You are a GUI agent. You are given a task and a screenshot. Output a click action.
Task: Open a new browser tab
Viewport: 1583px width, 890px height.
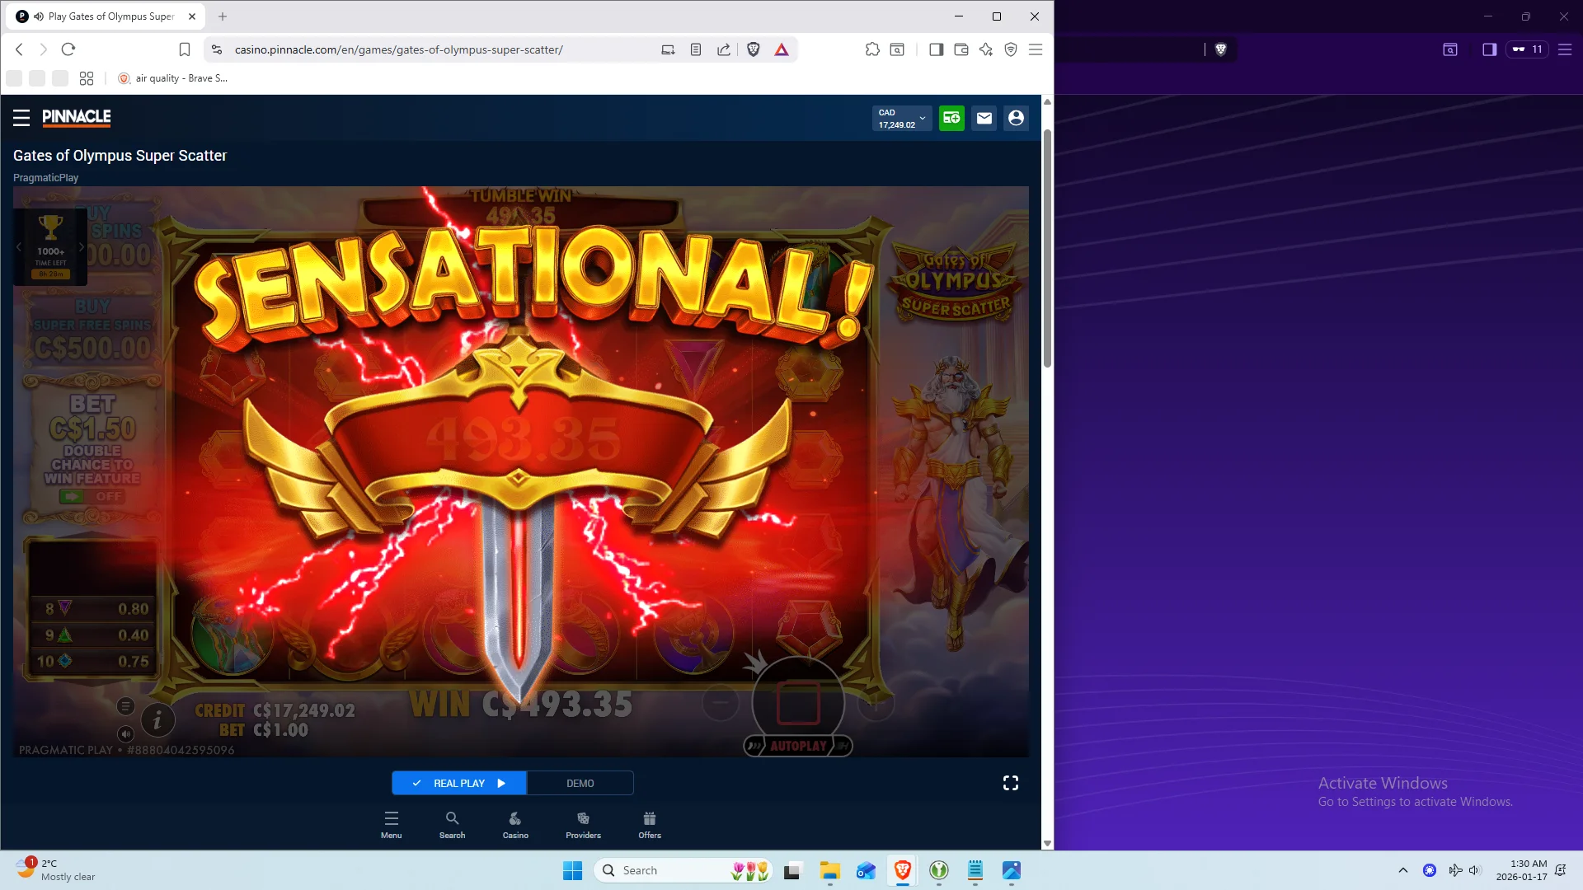223,16
